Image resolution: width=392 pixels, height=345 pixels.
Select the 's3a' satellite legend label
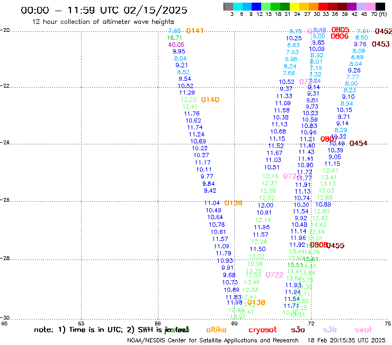tap(298, 330)
